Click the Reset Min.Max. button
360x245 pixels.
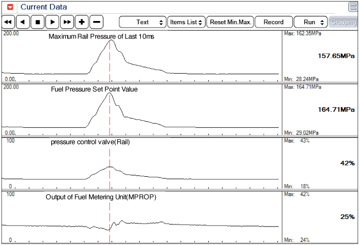[x=230, y=22]
